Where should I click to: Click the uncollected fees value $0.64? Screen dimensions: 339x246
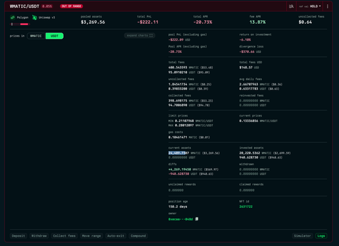(x=305, y=22)
